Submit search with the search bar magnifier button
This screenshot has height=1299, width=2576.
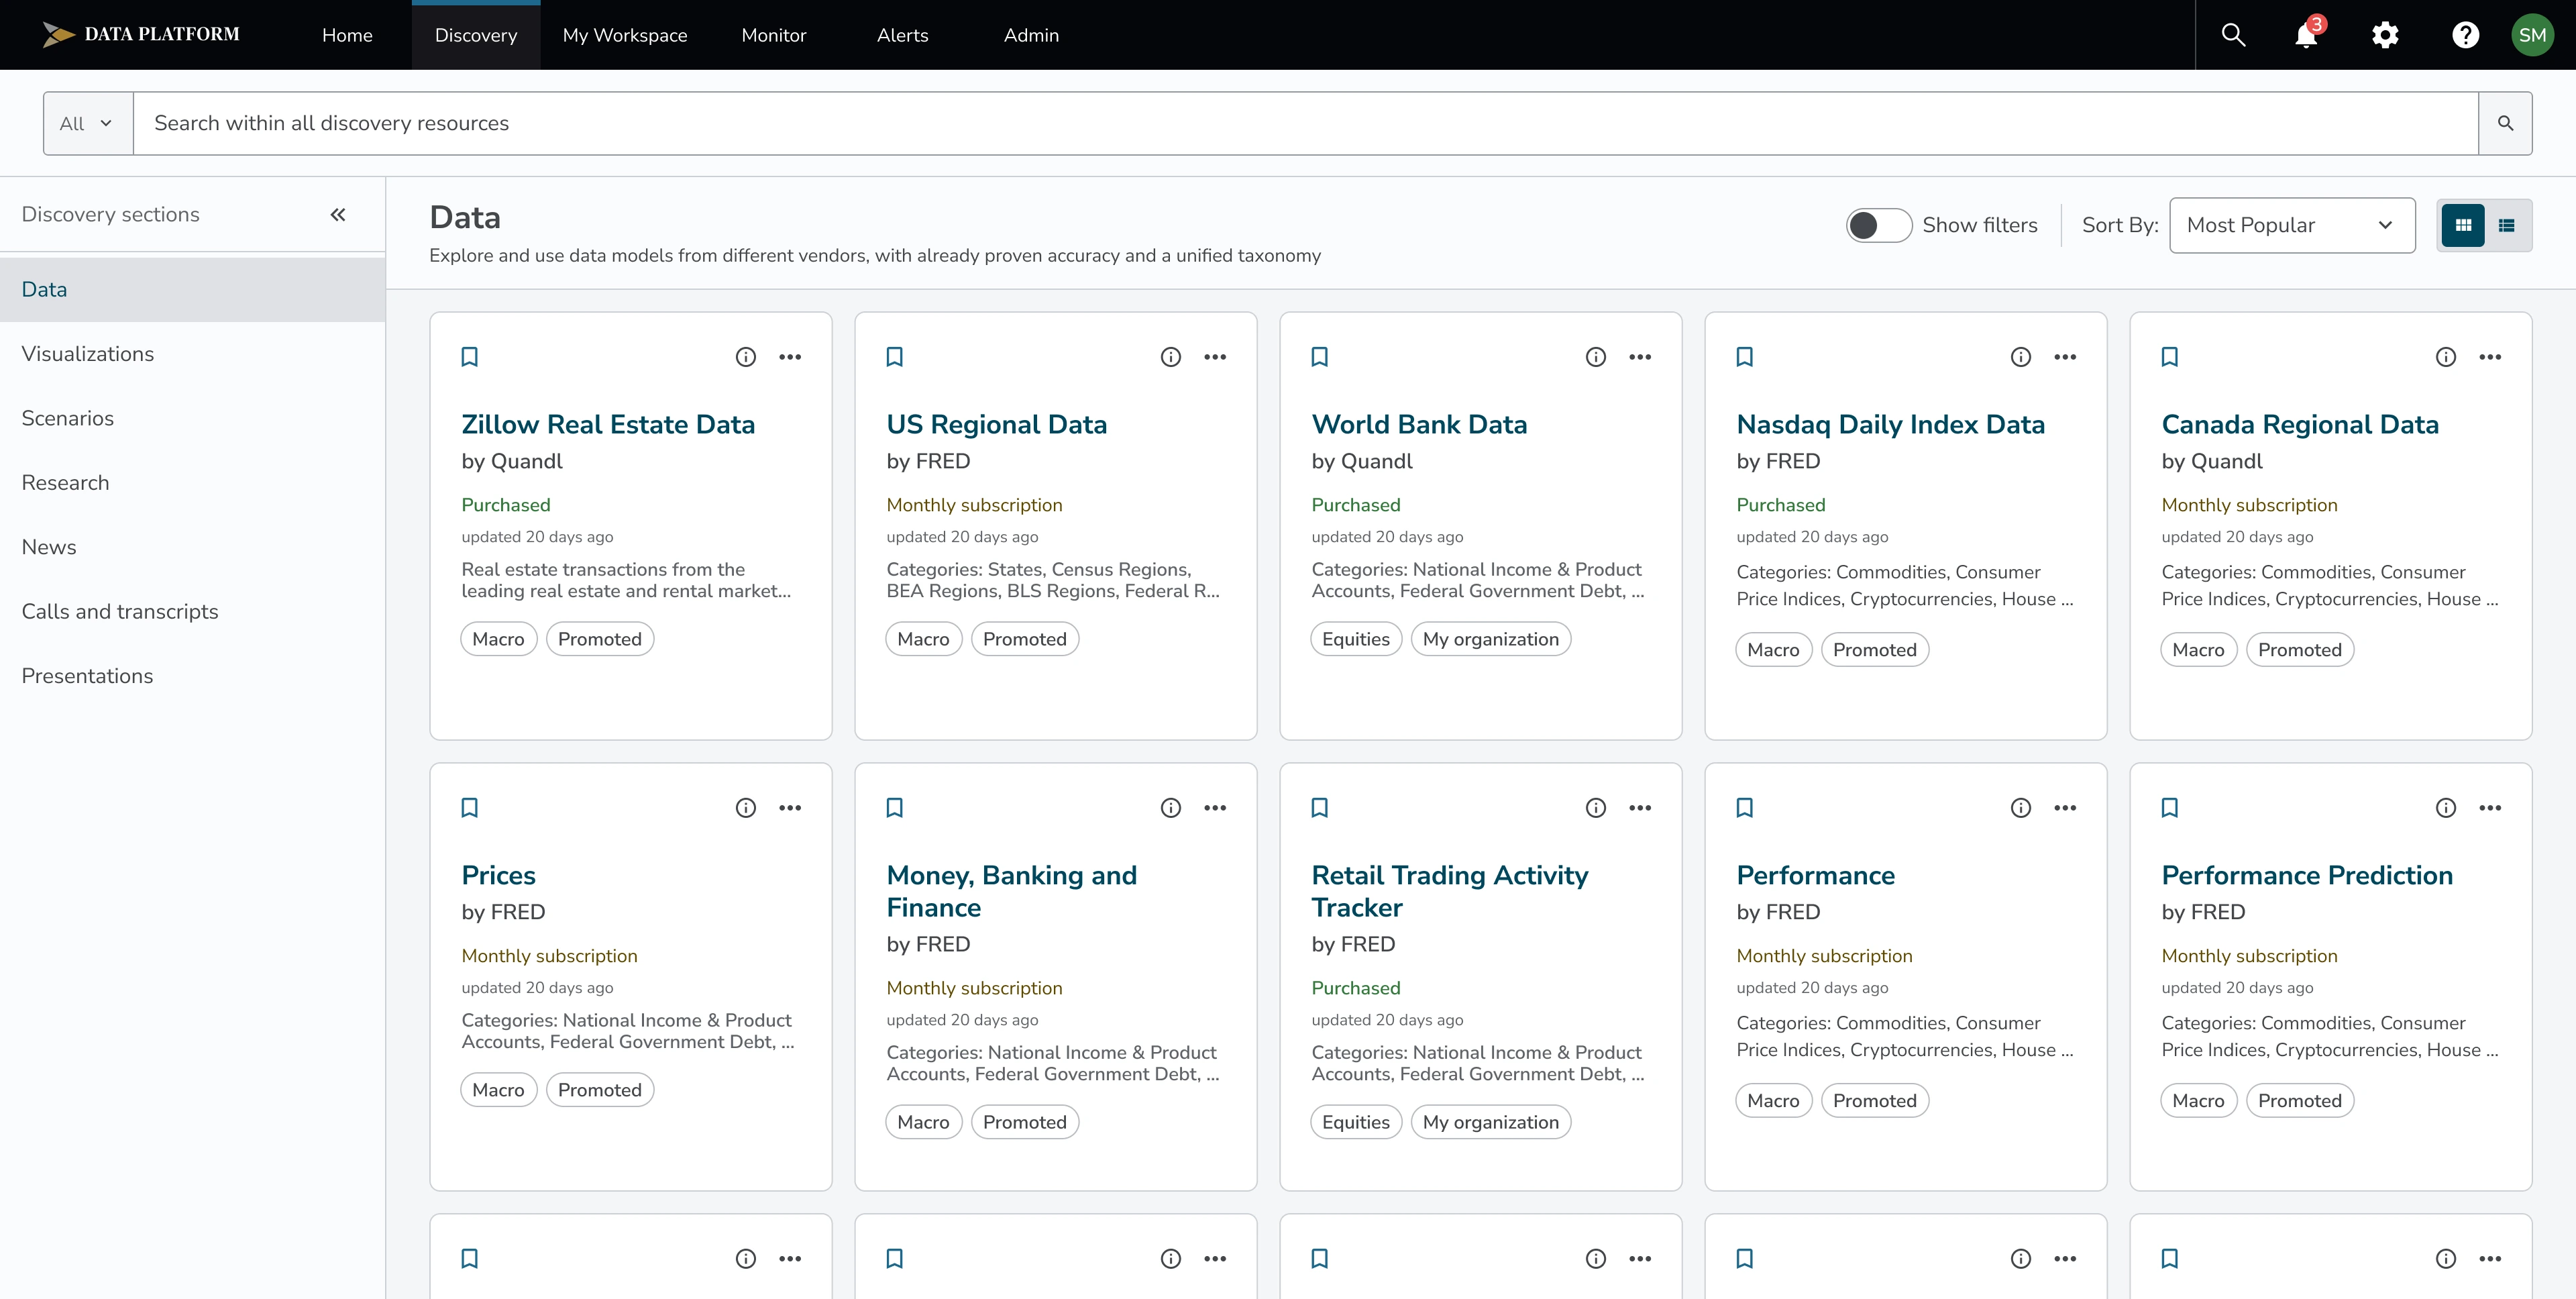[2505, 123]
